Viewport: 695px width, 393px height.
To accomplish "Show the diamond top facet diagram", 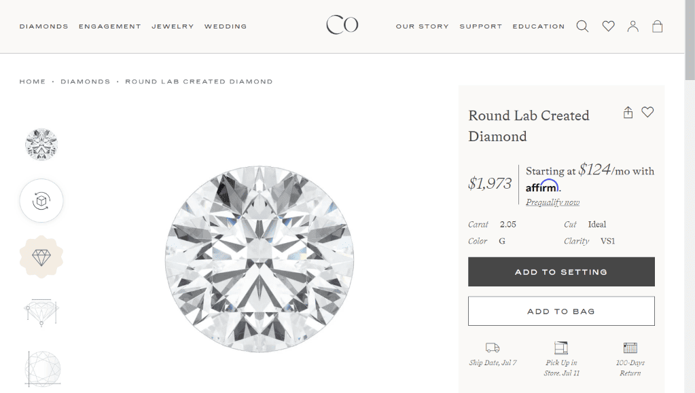I will [x=42, y=368].
